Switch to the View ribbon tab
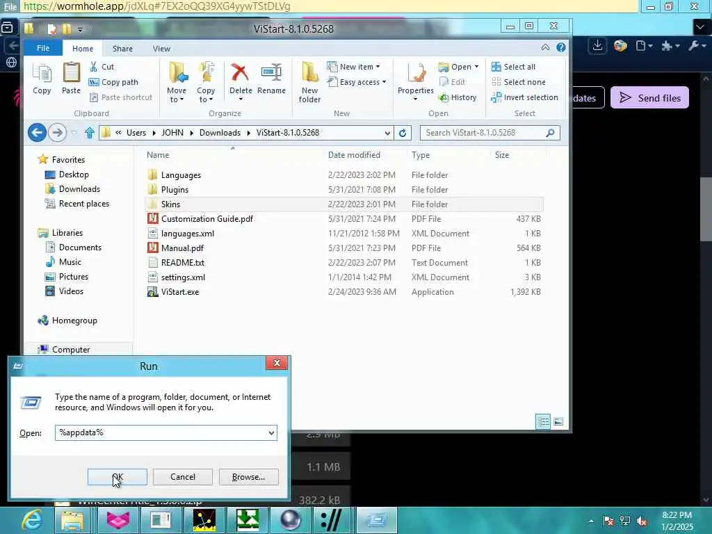Viewport: 712px width, 534px height. tap(161, 49)
